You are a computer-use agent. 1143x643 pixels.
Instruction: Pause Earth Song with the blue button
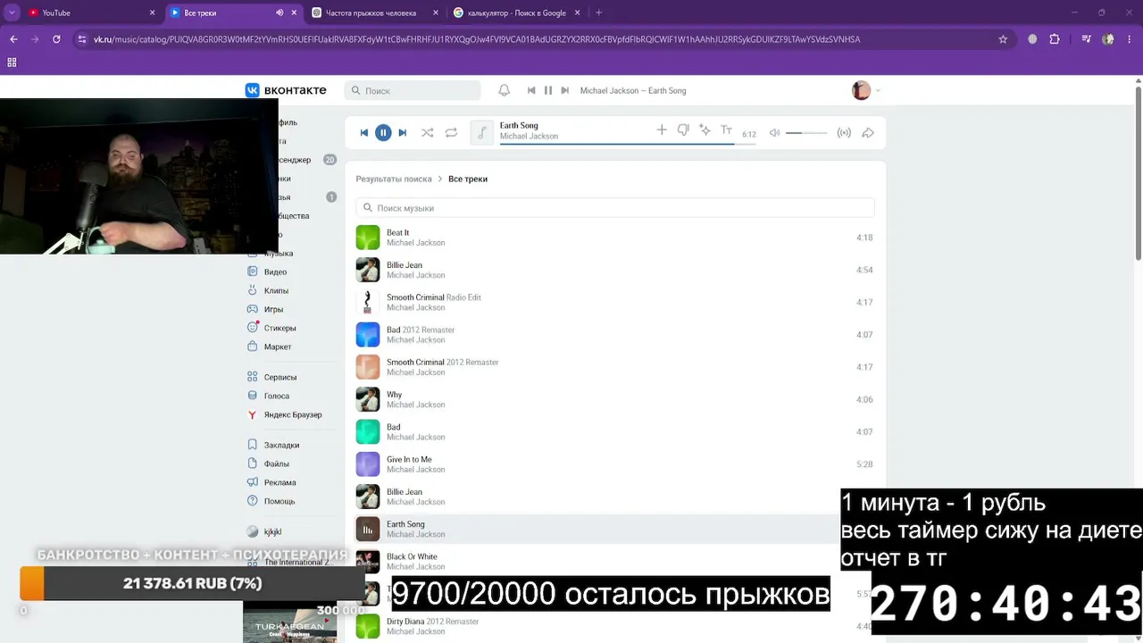point(383,132)
